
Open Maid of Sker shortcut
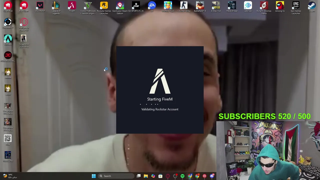coord(232,7)
